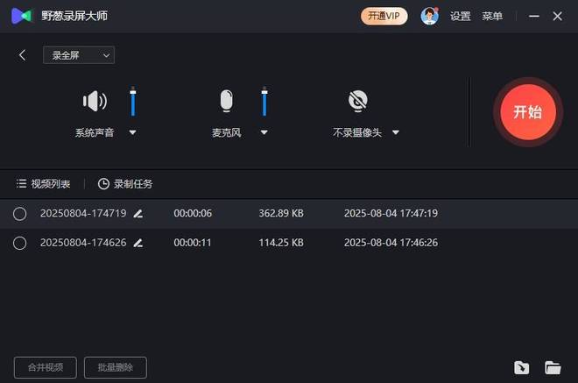
Task: Click the disabled camera icon
Action: click(x=357, y=102)
